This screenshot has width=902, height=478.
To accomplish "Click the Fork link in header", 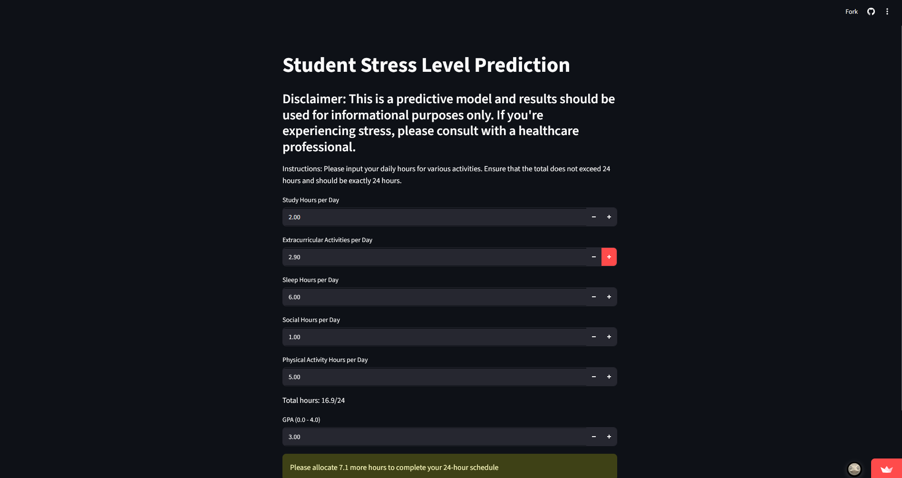I will click(x=851, y=11).
